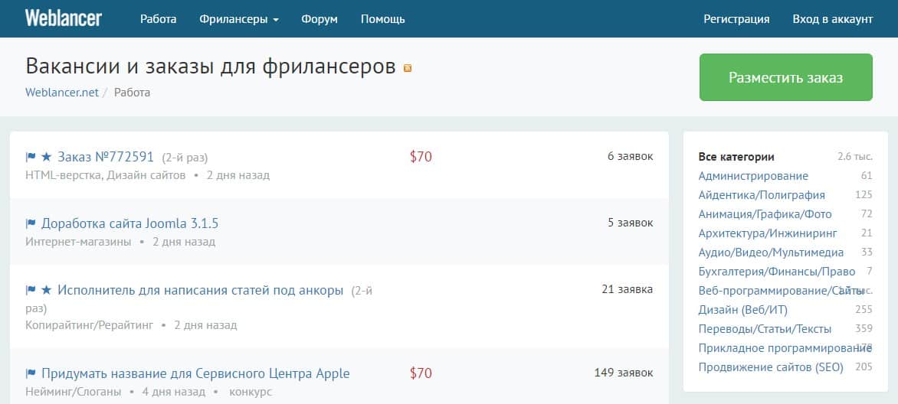This screenshot has width=898, height=404.
Task: Filter by Администрирование category
Action: click(753, 176)
